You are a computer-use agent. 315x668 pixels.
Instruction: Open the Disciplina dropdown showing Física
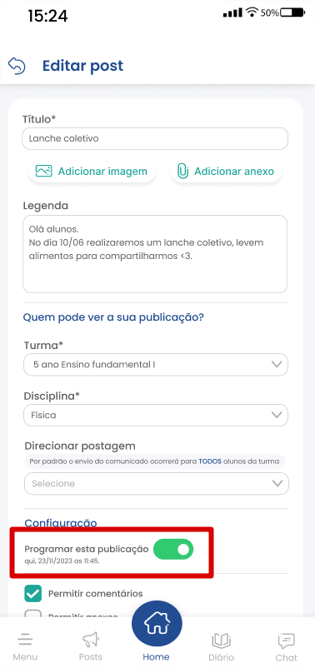[156, 415]
